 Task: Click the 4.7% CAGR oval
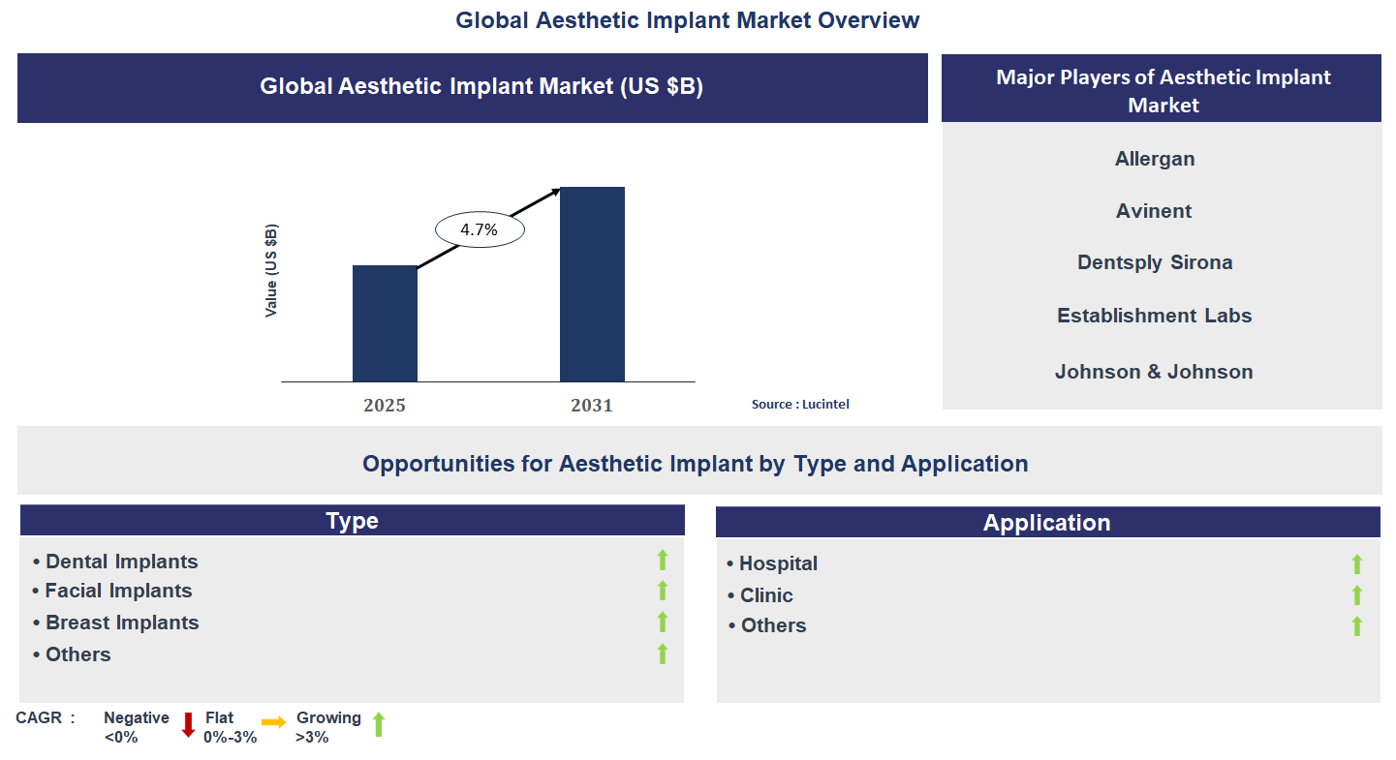pos(479,228)
